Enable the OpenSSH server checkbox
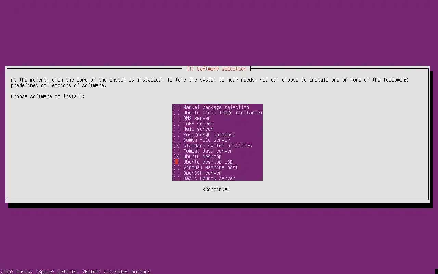 (x=177, y=173)
